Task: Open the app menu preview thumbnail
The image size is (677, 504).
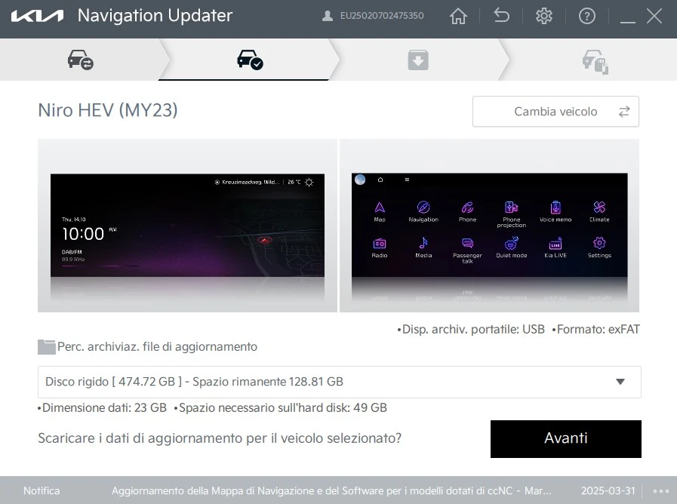Action: pos(489,226)
